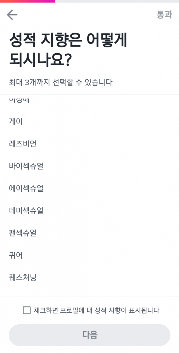Select the 데미섹슈얼 option
179x353 pixels.
click(26, 210)
